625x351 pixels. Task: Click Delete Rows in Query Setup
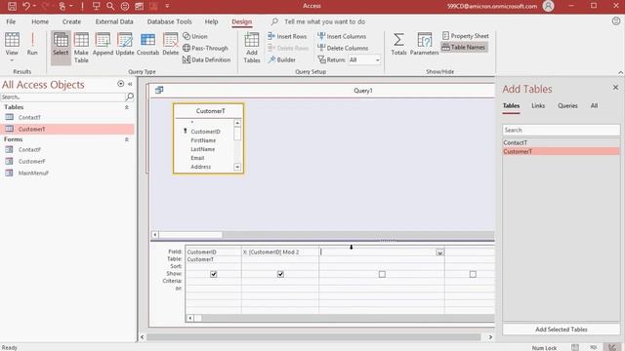(x=288, y=48)
